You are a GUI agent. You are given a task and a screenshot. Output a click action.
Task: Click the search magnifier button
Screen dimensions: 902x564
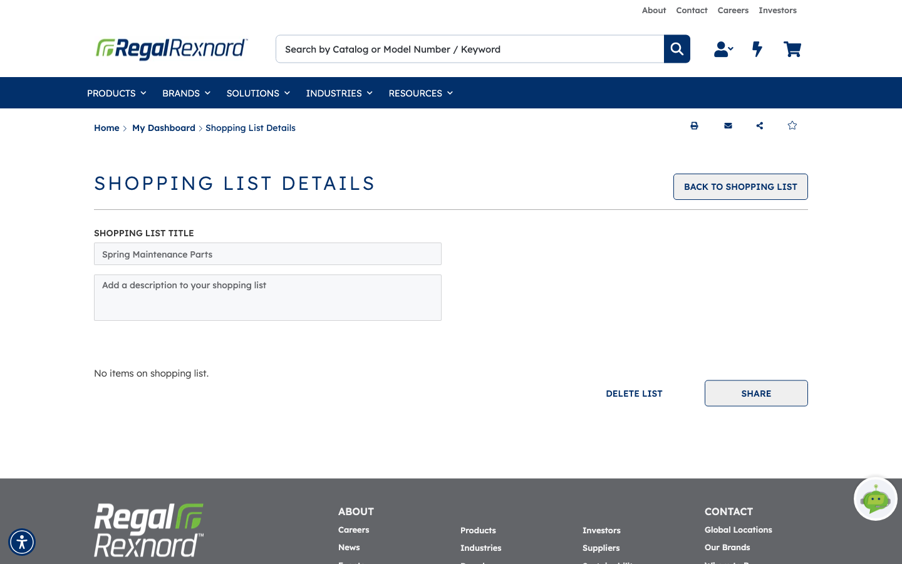[x=677, y=49]
